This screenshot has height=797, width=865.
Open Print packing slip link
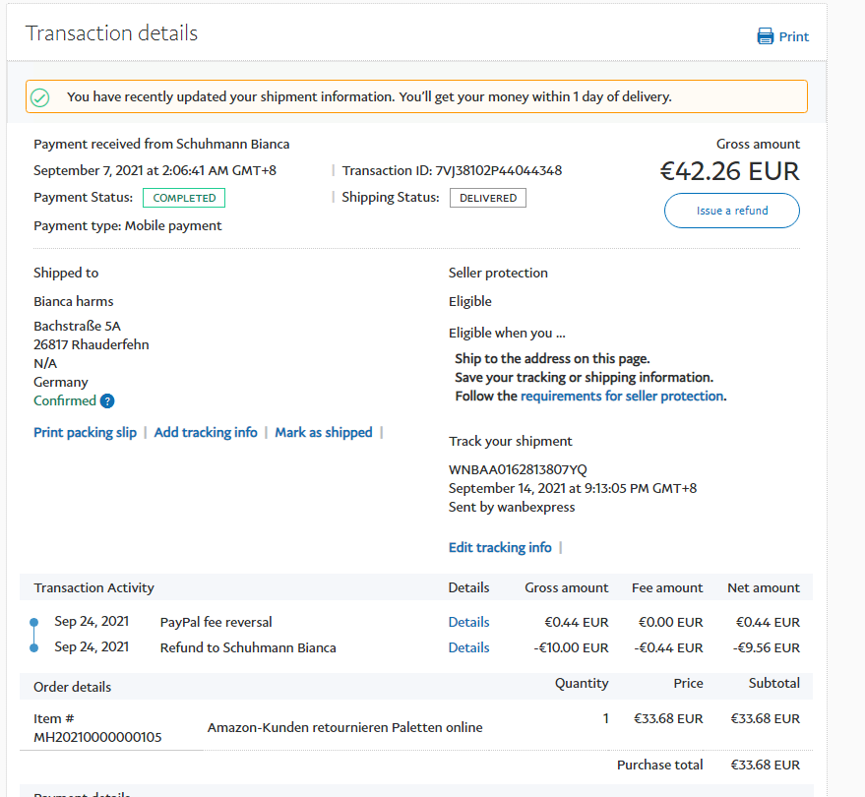pos(85,433)
